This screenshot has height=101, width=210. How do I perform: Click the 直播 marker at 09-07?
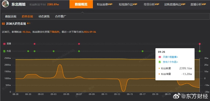point(79,44)
